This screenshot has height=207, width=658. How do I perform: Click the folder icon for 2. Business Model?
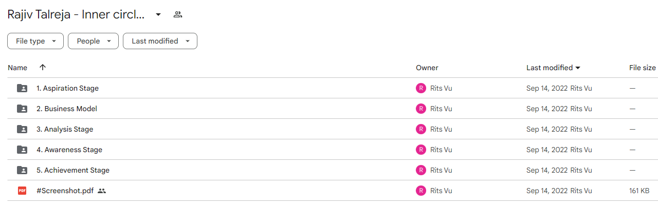22,109
